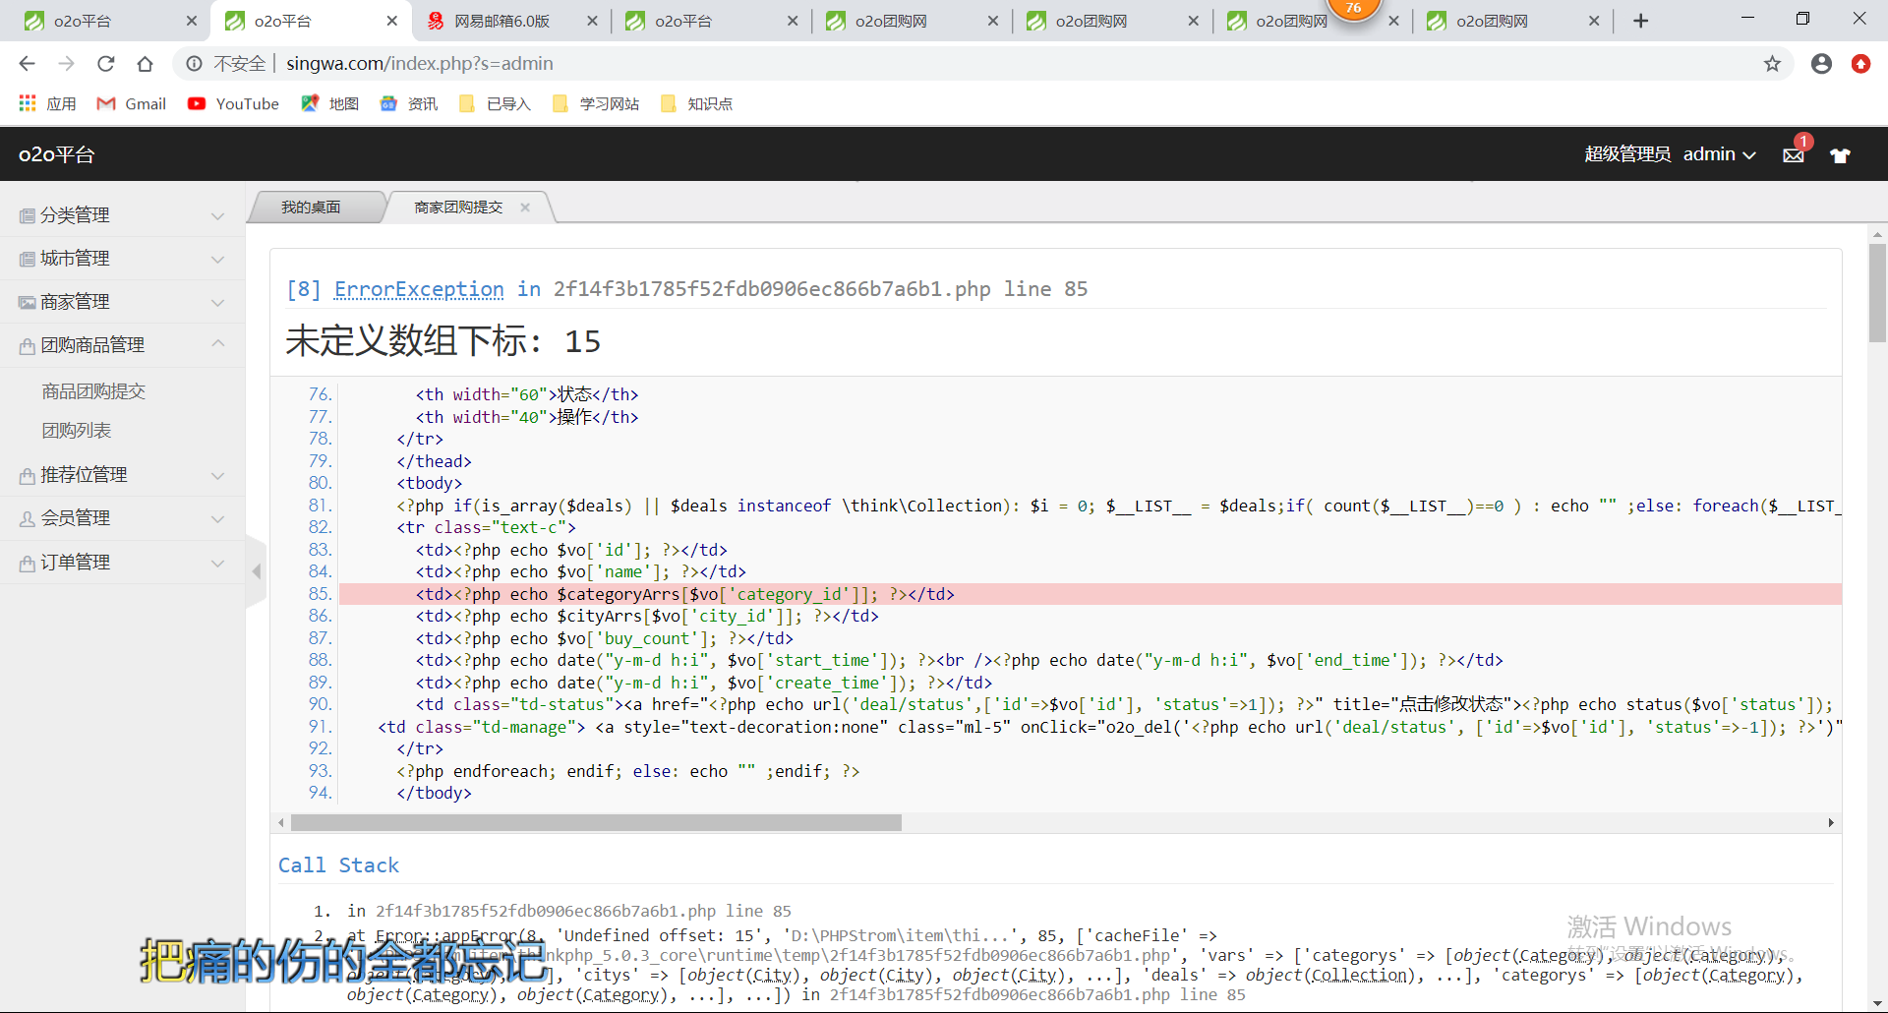The image size is (1888, 1013).
Task: Expand the admin user dropdown
Action: (1719, 154)
